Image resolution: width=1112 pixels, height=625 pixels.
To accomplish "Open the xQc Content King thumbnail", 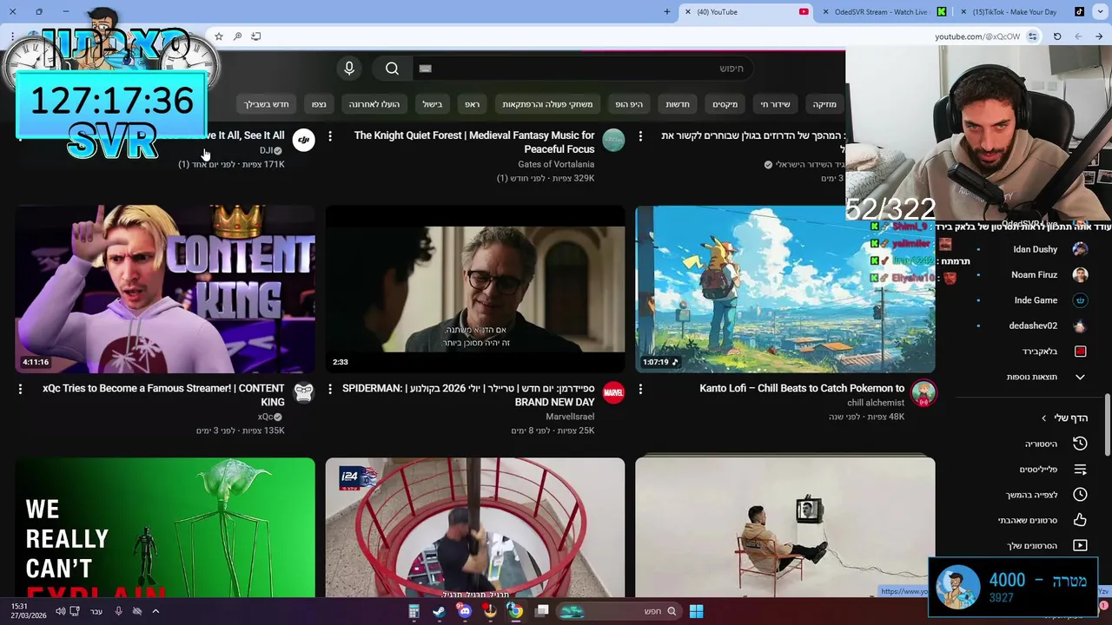I will click(x=165, y=289).
